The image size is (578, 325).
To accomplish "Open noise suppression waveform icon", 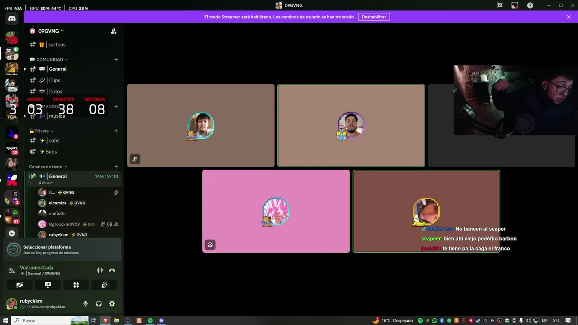I will tap(100, 270).
